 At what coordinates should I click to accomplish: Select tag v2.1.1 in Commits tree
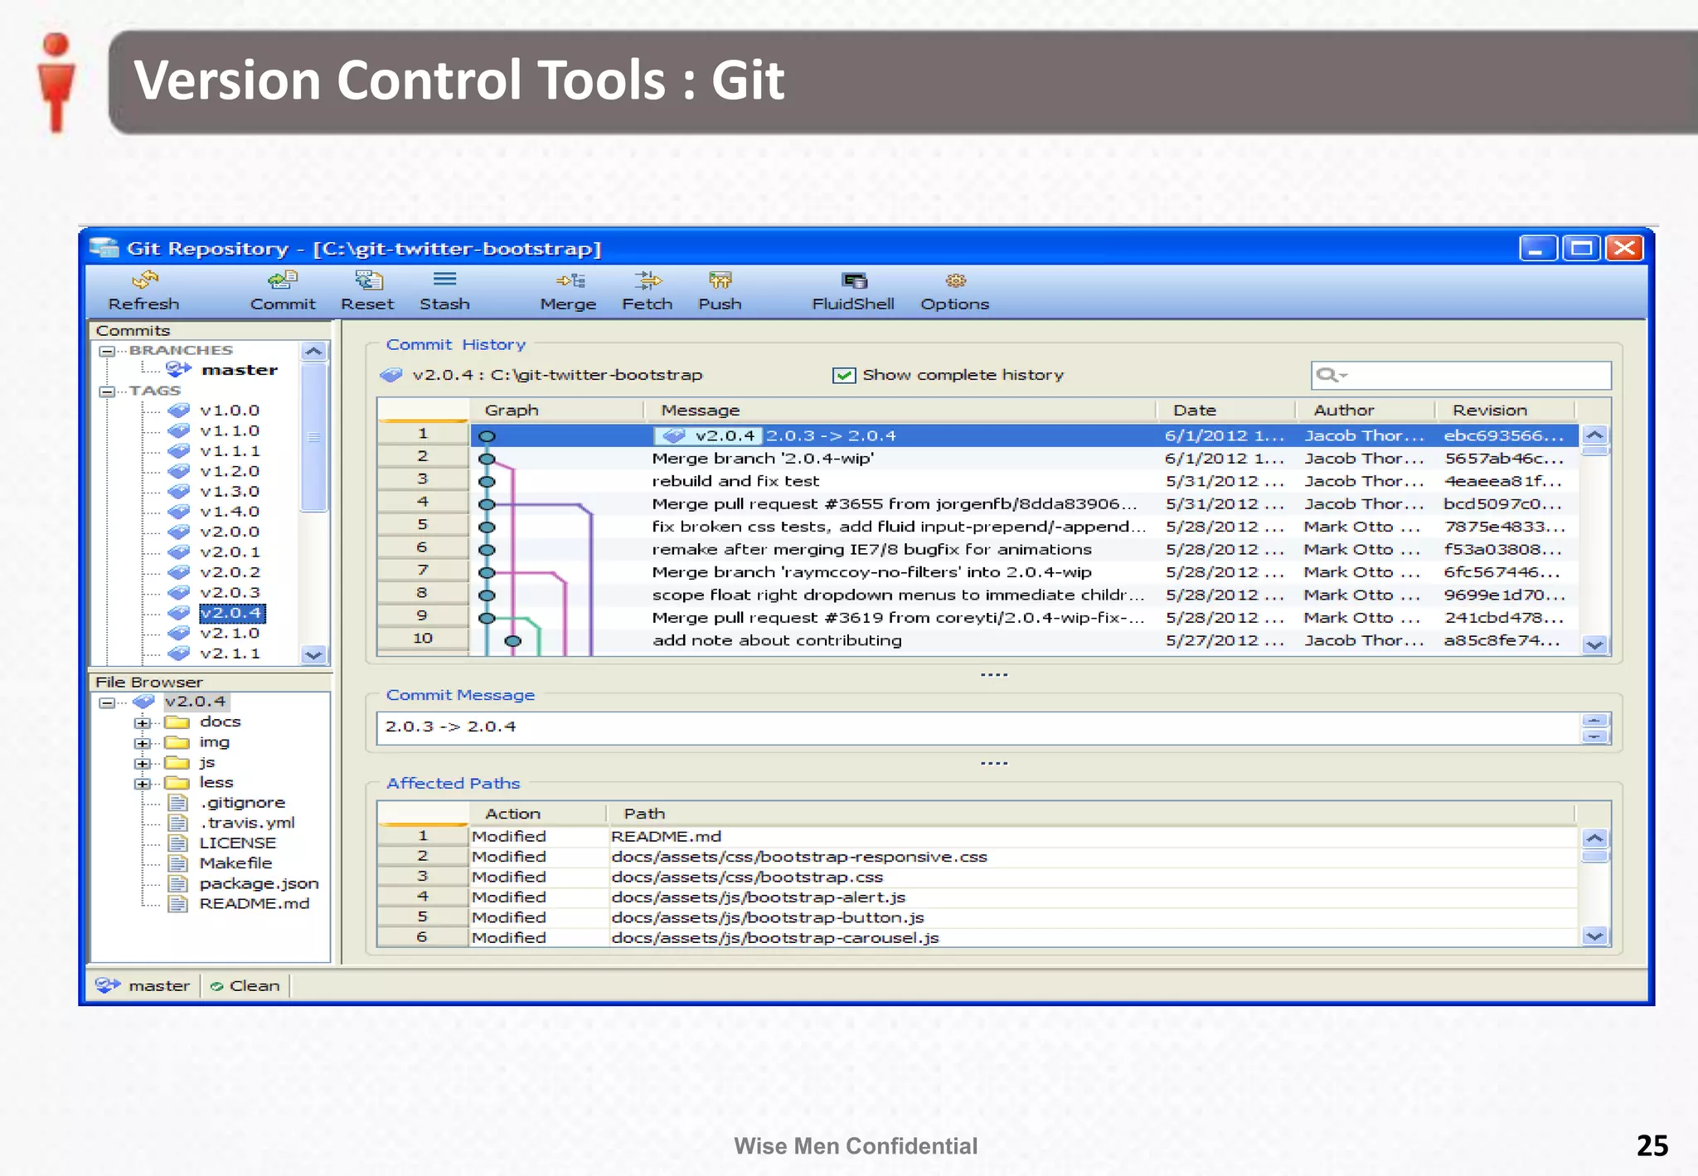tap(230, 654)
